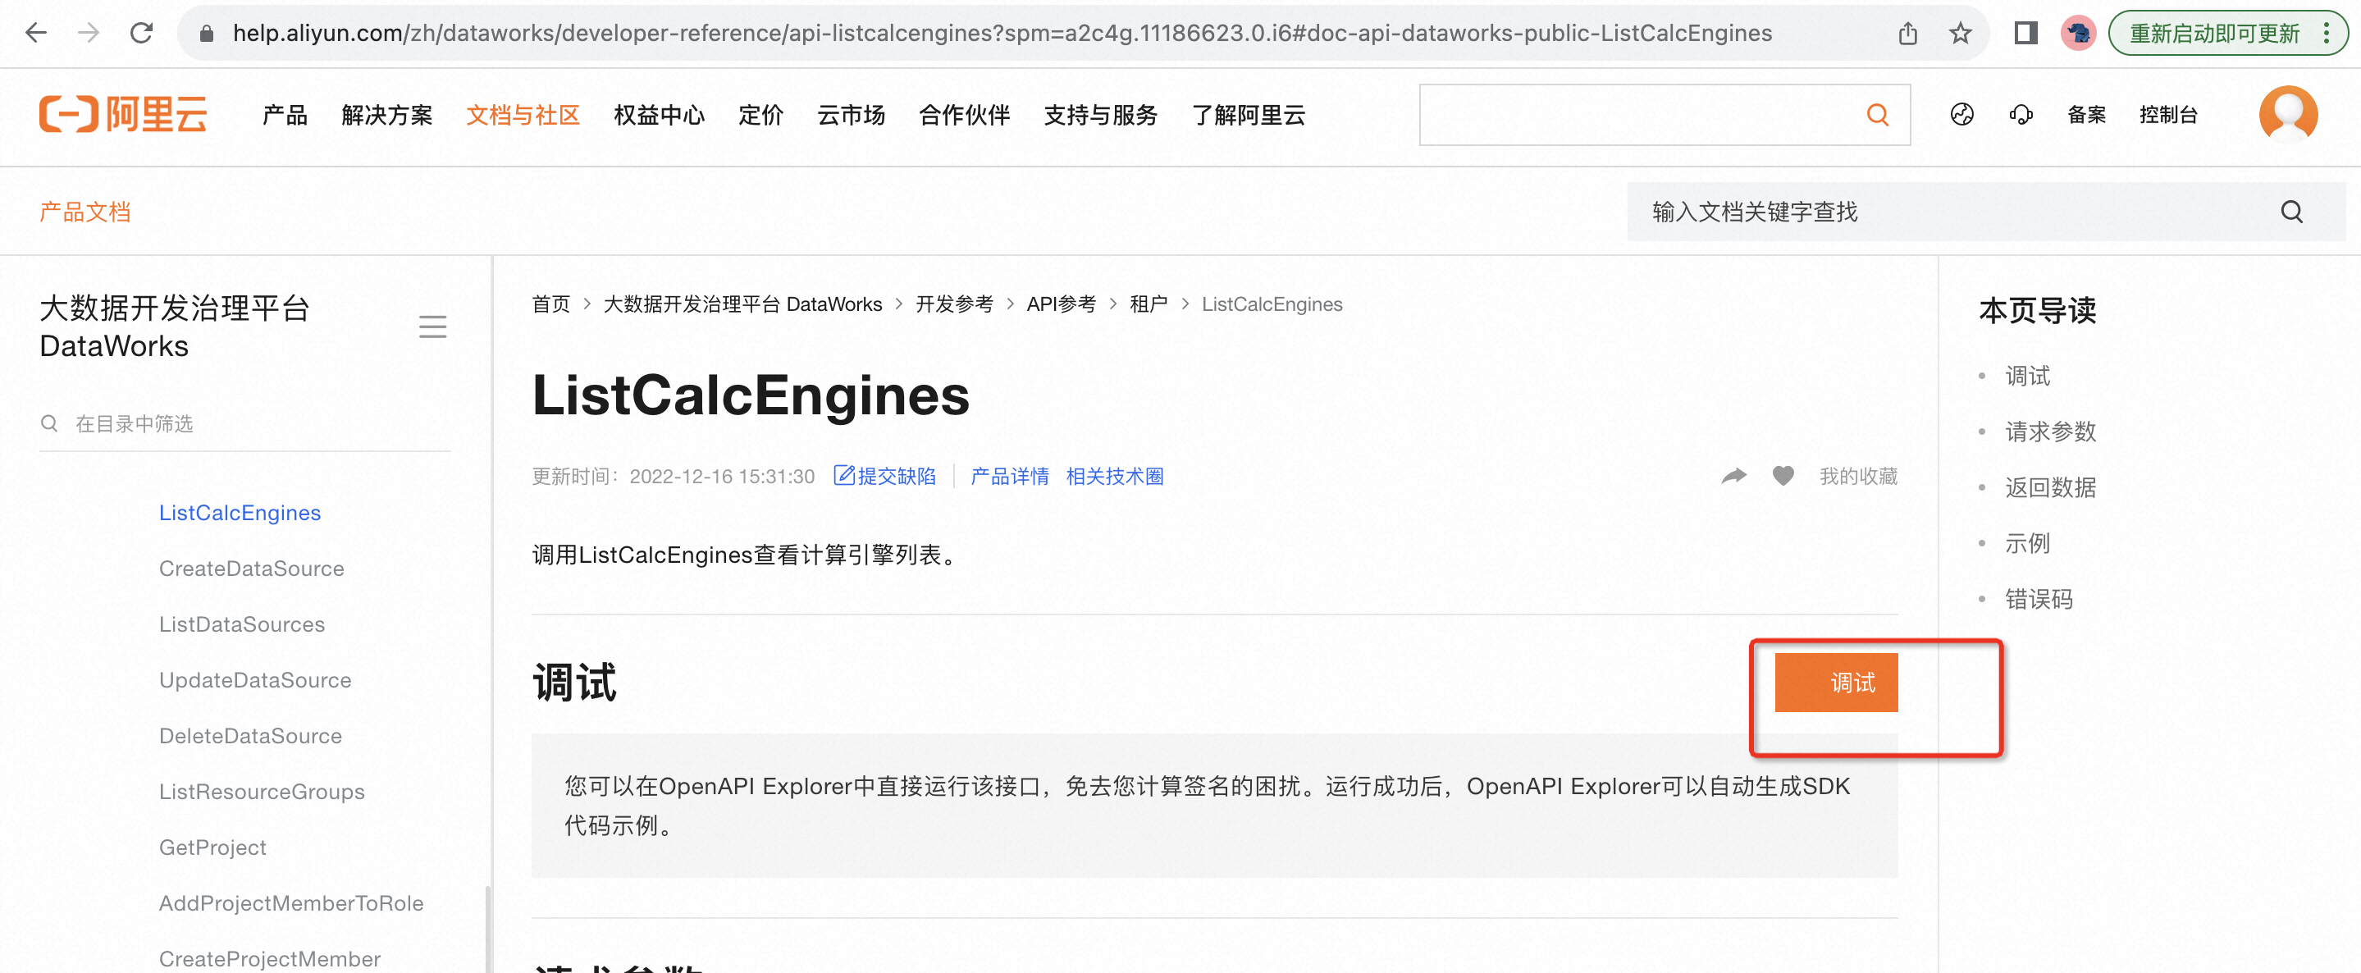Go to 开发参考 breadcrumb
2361x973 pixels.
(954, 304)
